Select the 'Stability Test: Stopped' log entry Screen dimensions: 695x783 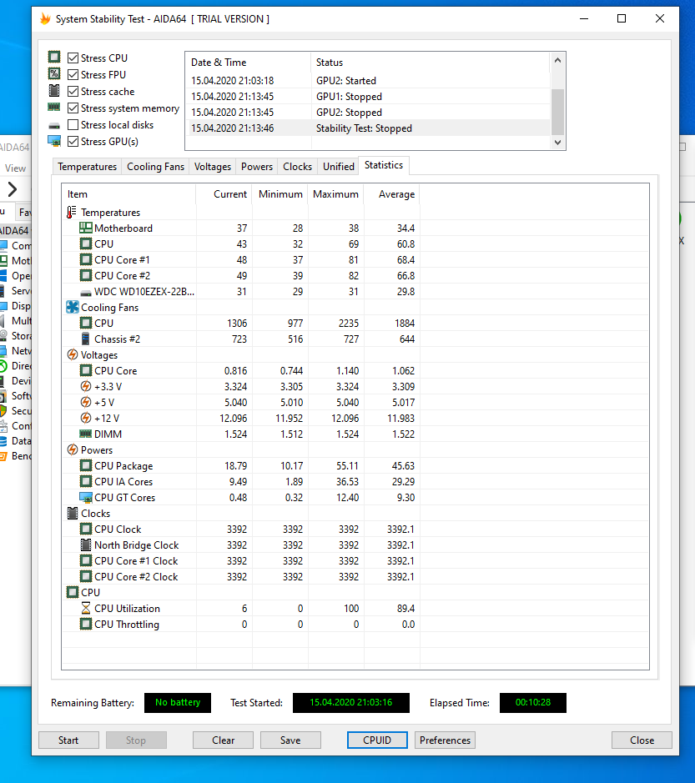368,128
